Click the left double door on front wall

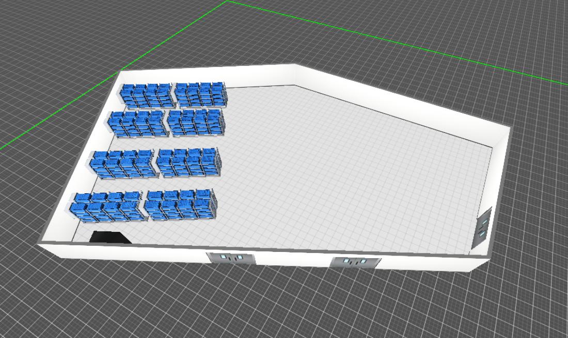pos(231,258)
